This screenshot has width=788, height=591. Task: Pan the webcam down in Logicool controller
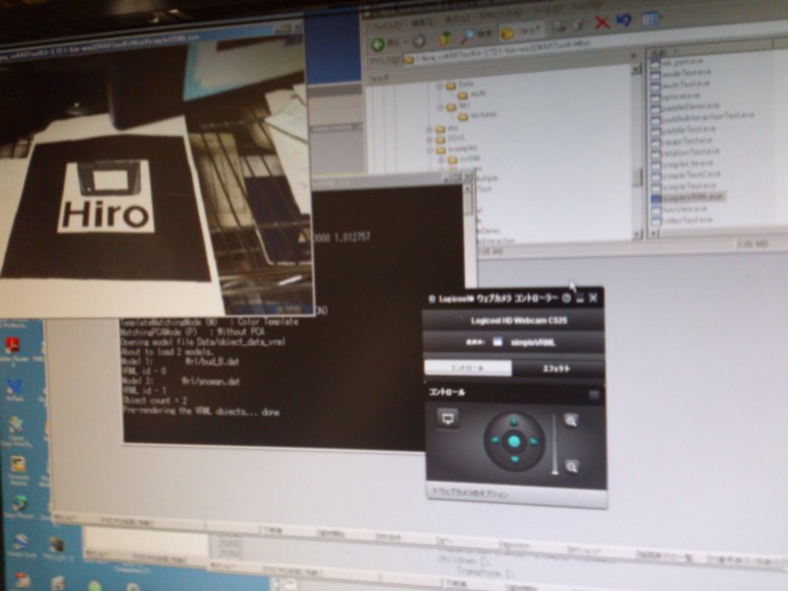(x=514, y=459)
